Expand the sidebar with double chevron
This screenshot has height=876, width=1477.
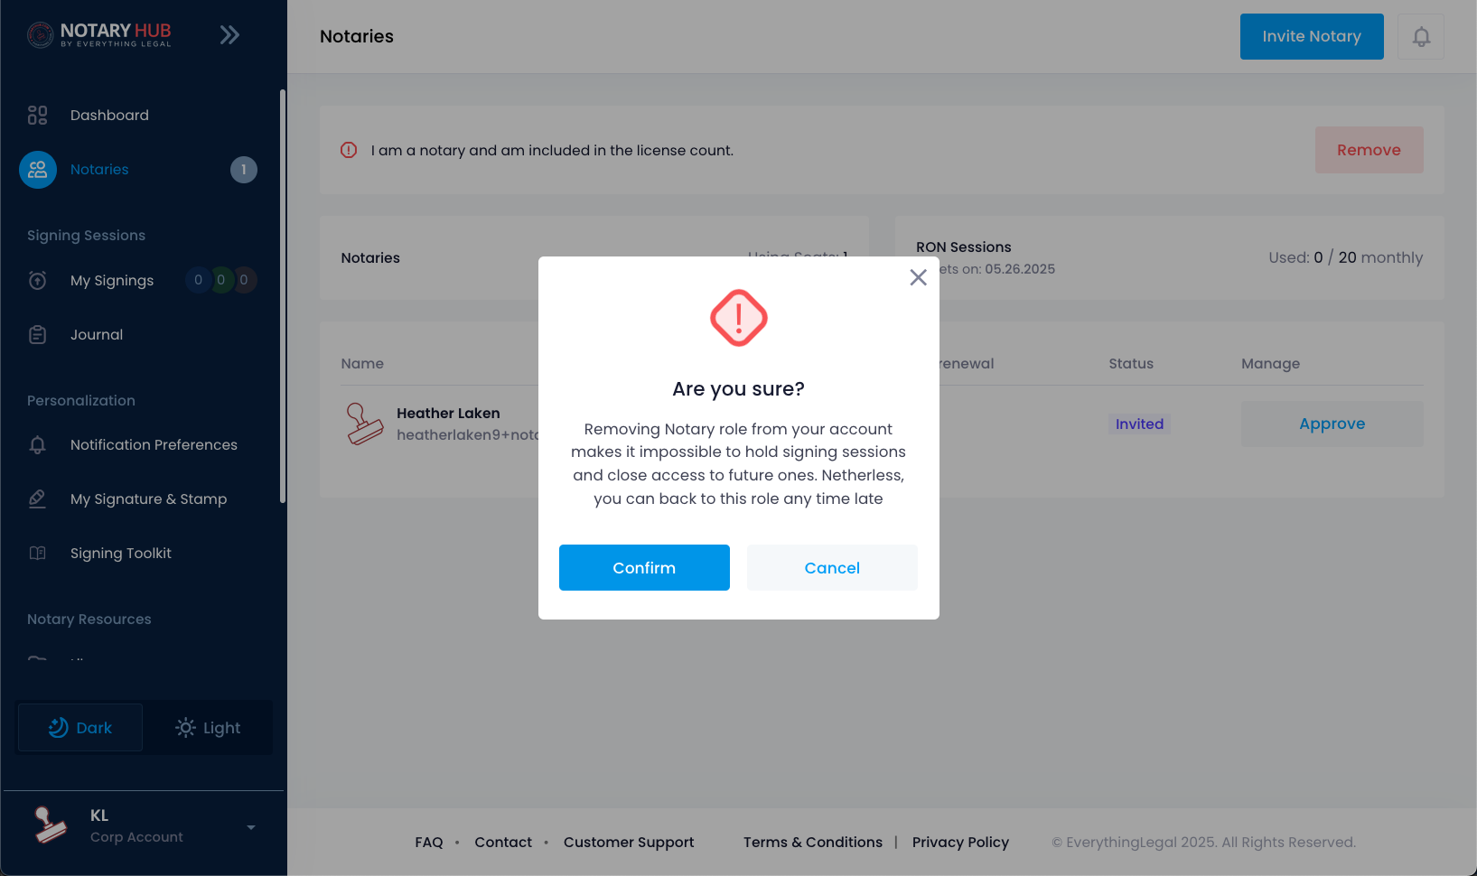[x=229, y=35]
